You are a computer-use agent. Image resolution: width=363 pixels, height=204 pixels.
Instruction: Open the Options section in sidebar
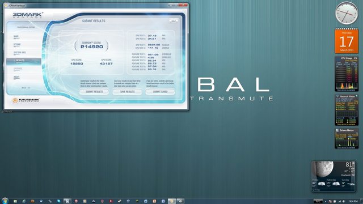(17, 45)
